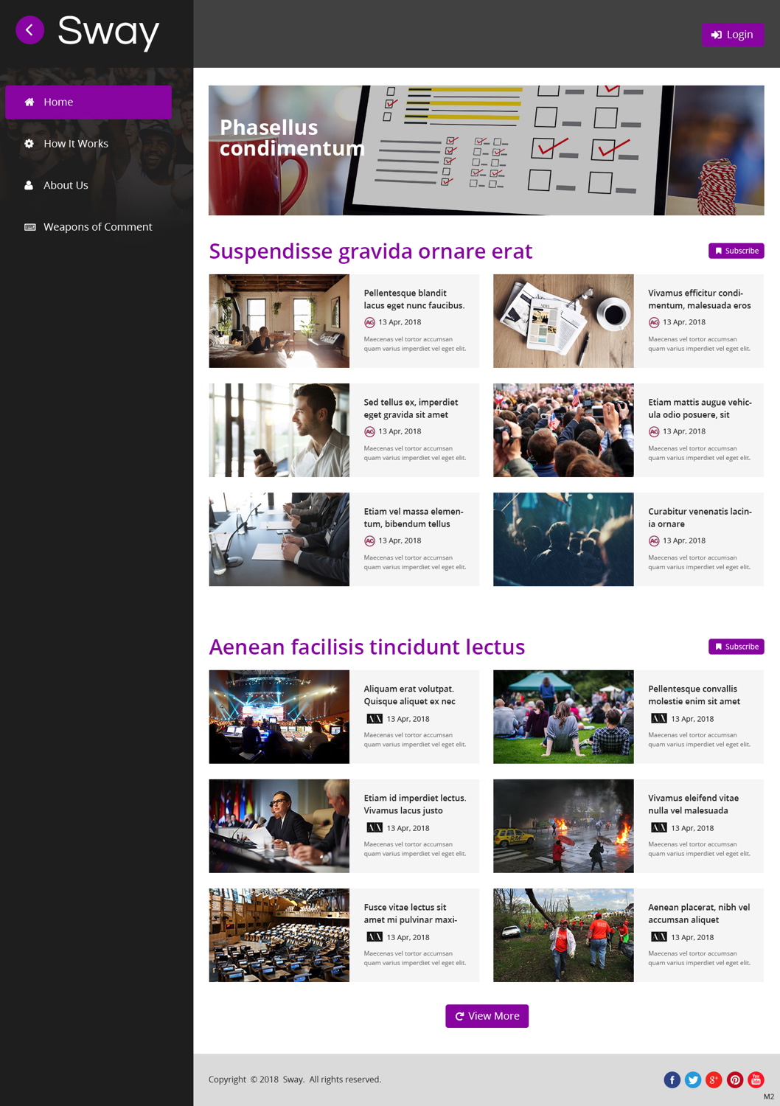This screenshot has height=1106, width=780.
Task: Click the parliament chamber thumbnail
Action: [279, 935]
